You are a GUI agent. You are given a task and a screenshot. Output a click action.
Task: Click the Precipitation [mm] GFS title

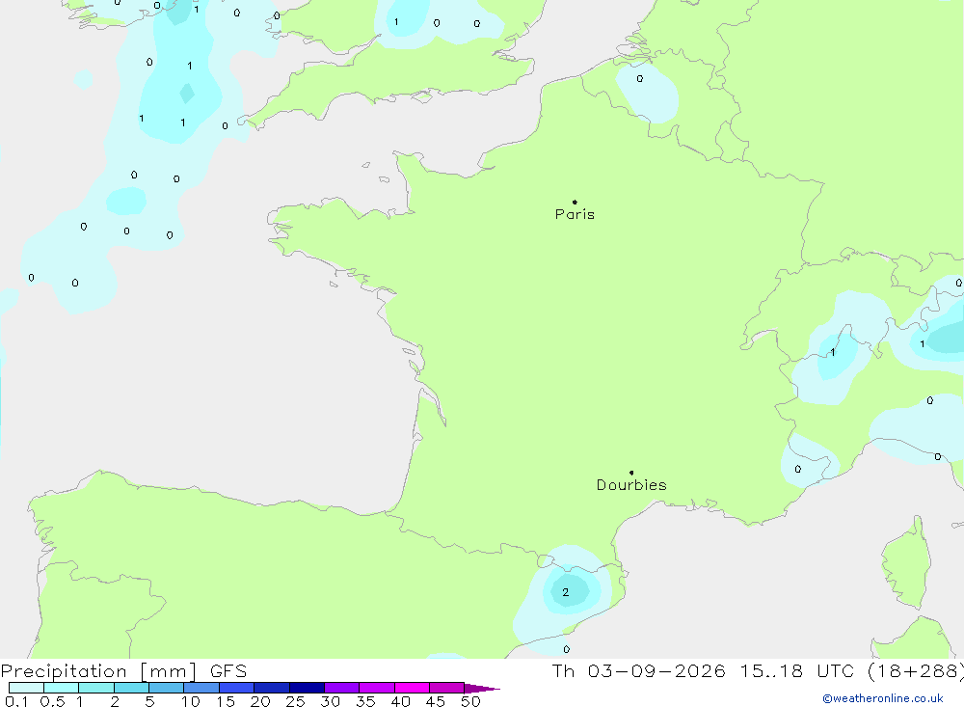123,671
